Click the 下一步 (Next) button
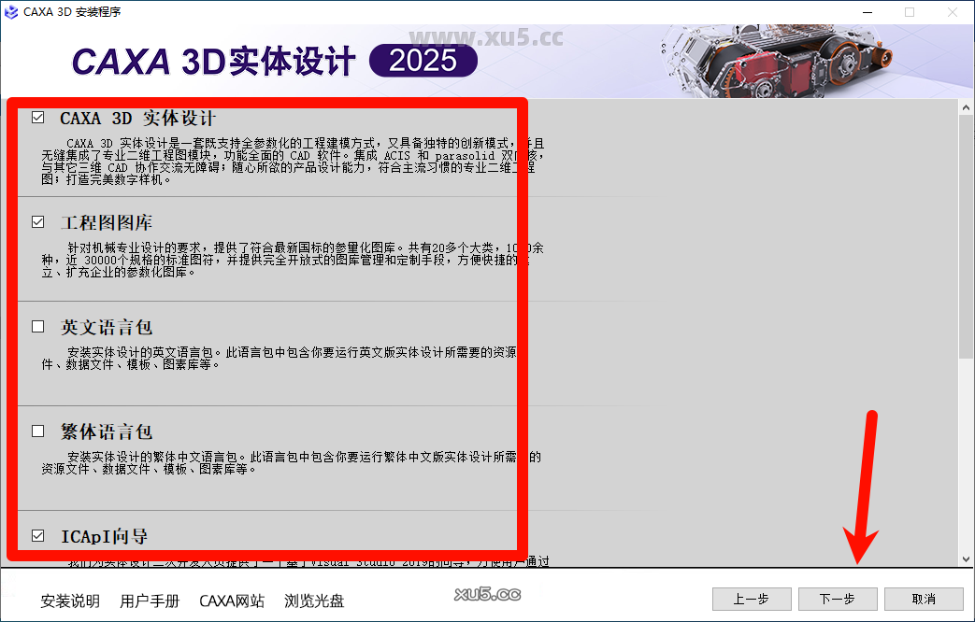The image size is (975, 622). point(837,599)
